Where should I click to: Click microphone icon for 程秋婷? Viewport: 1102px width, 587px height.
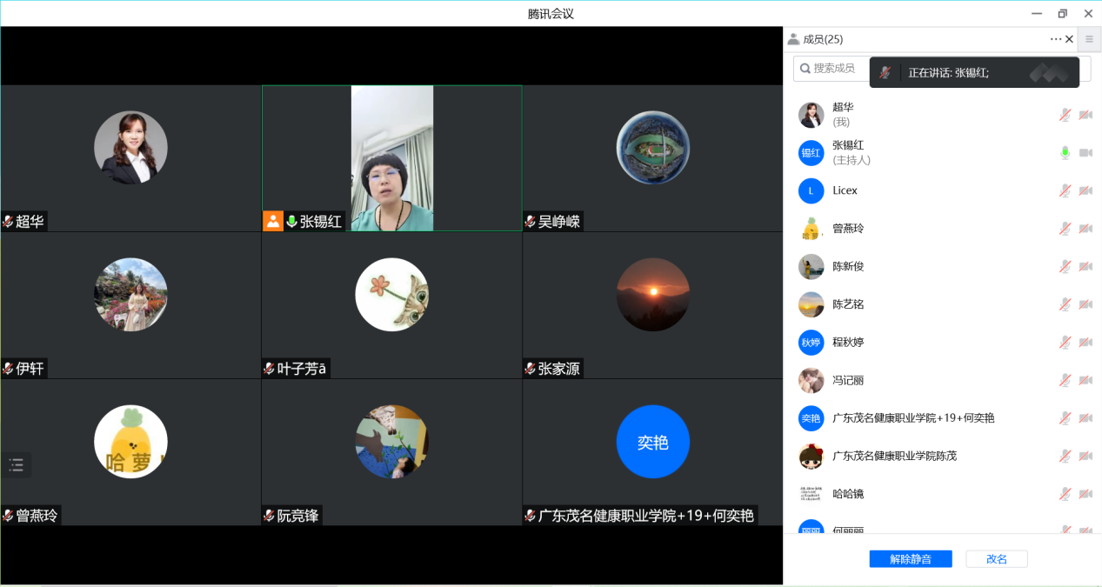point(1065,343)
